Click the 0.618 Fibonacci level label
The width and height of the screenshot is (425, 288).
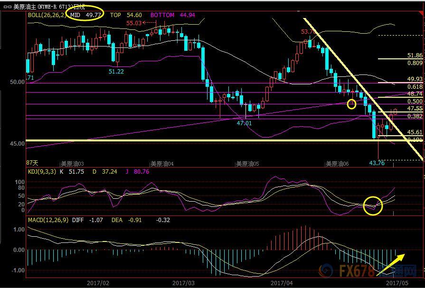click(x=415, y=87)
